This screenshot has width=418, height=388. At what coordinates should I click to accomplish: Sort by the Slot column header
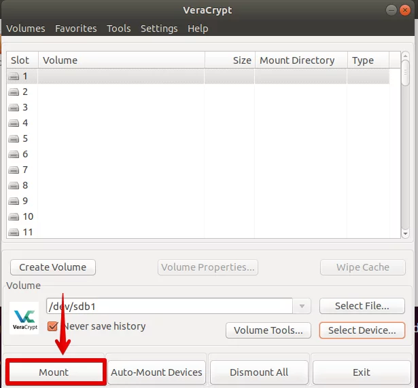click(x=22, y=60)
